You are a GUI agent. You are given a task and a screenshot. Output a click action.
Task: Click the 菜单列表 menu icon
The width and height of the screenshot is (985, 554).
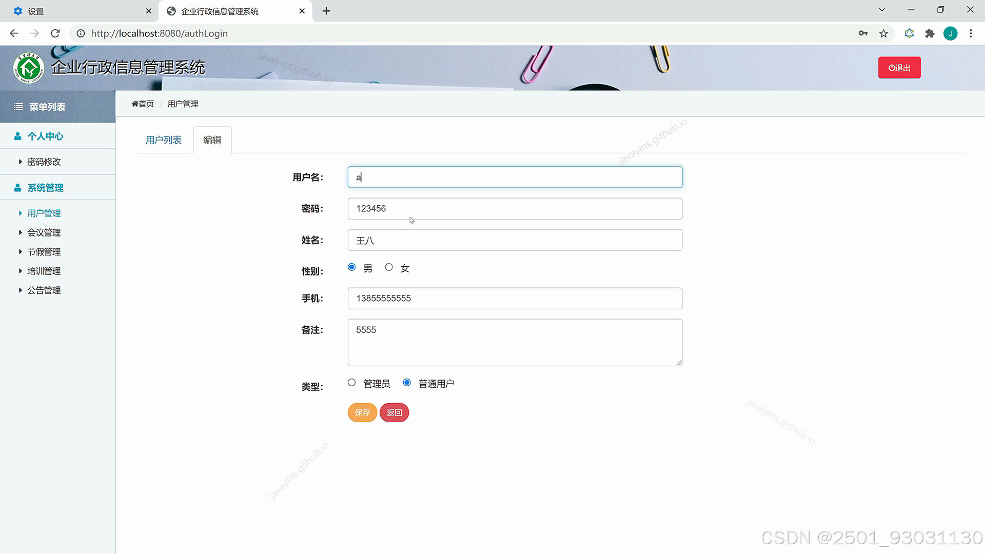click(18, 107)
